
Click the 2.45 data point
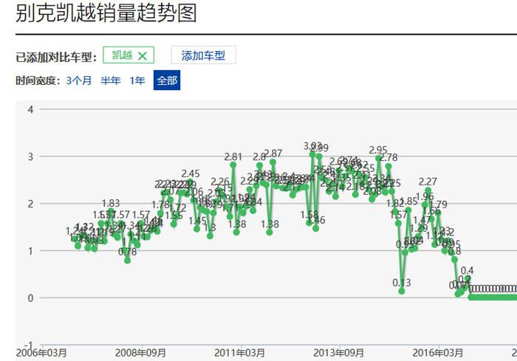coord(191,182)
